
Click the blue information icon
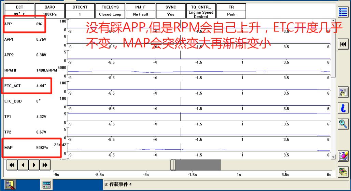pos(343,108)
